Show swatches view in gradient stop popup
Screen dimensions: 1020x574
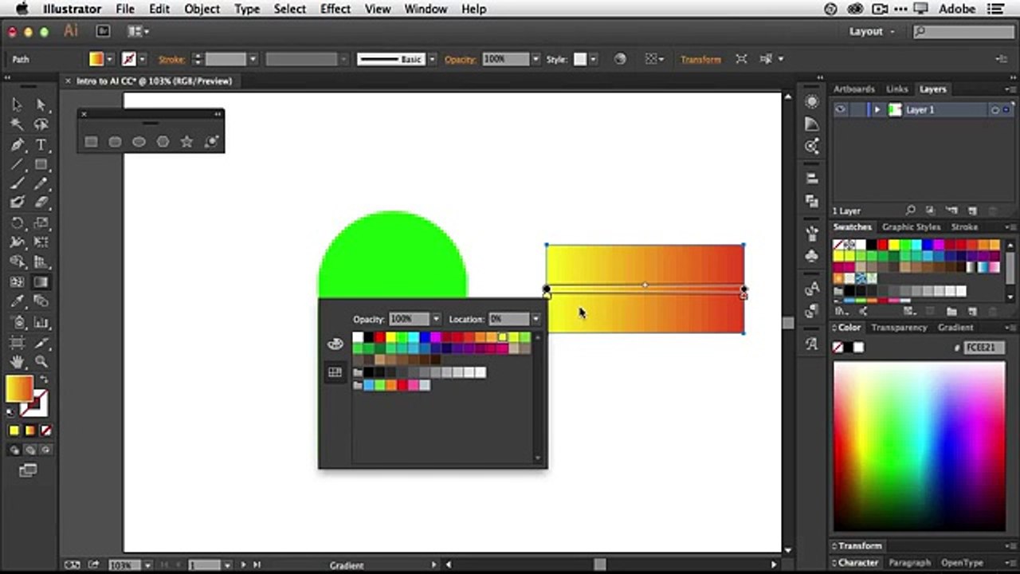coord(335,372)
